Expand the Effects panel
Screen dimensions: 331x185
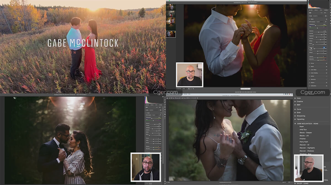pyautogui.click(x=309, y=83)
